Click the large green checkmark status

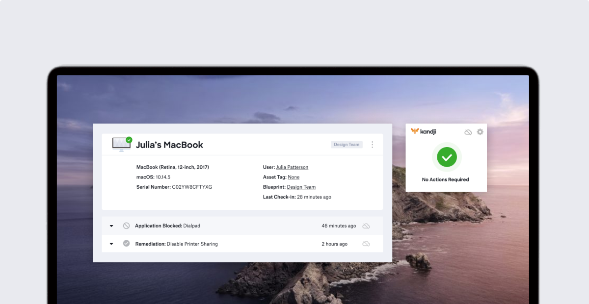[447, 157]
